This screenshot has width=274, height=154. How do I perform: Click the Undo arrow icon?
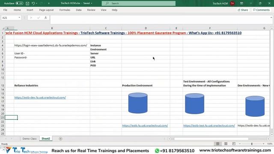33,3
